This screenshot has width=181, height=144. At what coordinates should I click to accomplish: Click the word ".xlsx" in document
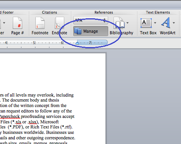(32, 122)
